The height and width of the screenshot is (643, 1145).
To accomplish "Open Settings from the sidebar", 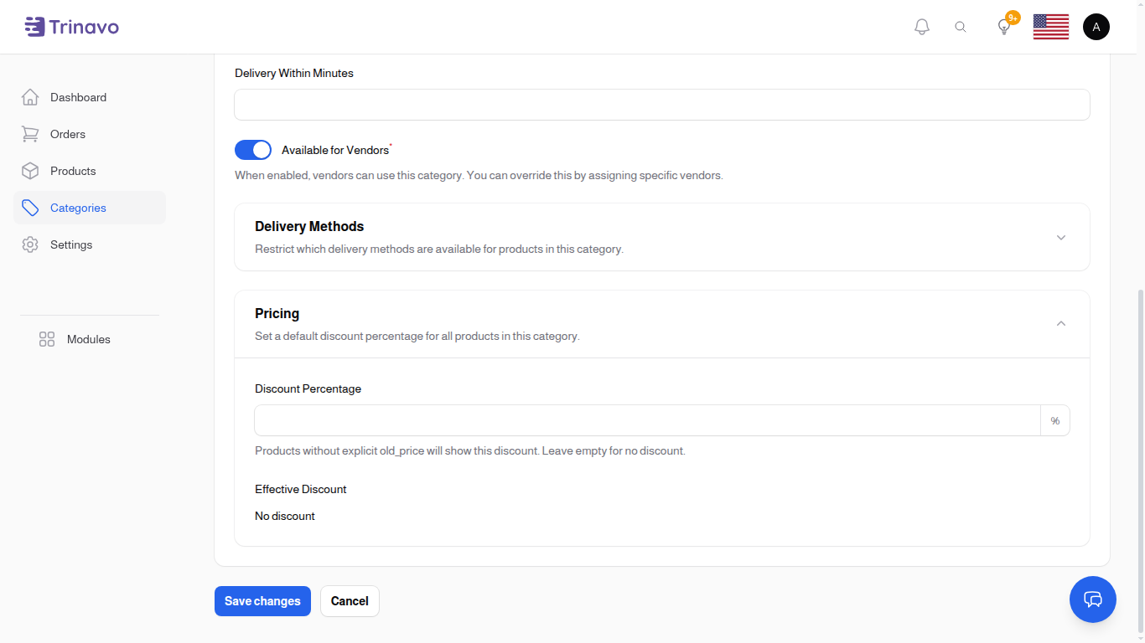I will (x=71, y=244).
